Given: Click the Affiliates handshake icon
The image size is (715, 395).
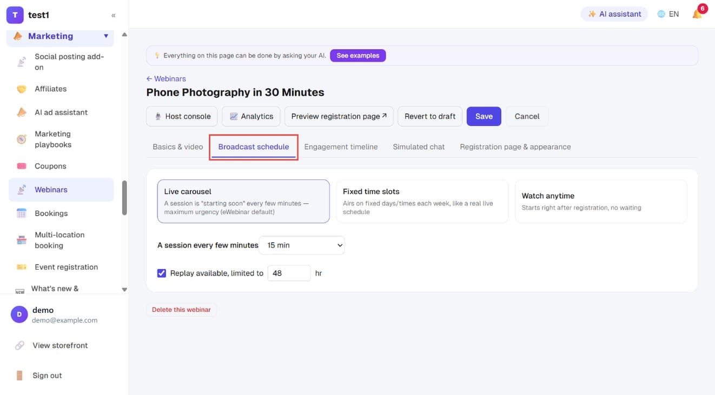Looking at the screenshot, I should click(x=22, y=89).
